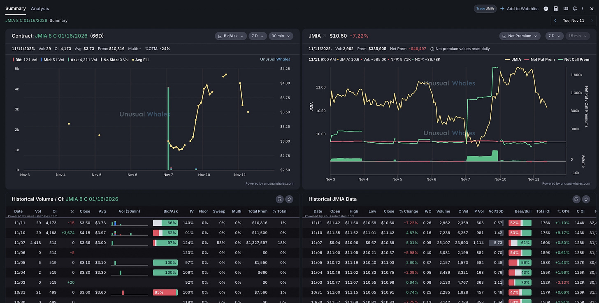Click the % Change column header in JMIA Data
599x303 pixels.
pyautogui.click(x=409, y=211)
